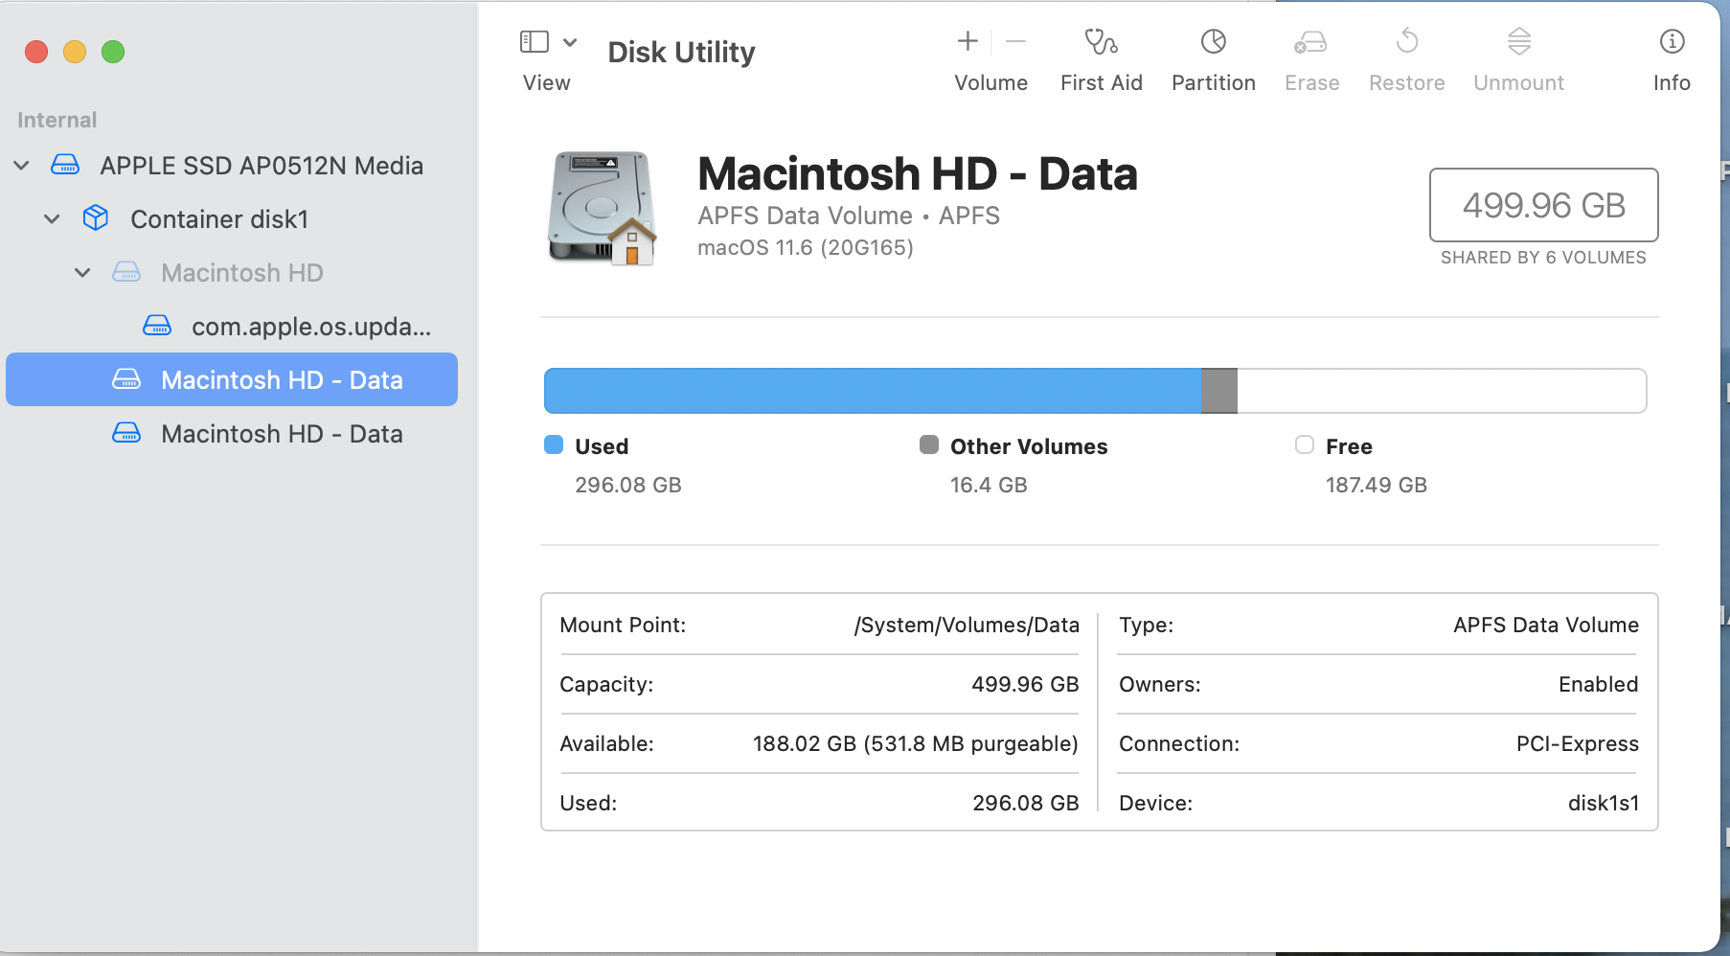Click the hard drive volume thumbnail
This screenshot has height=956, width=1730.
[x=603, y=208]
